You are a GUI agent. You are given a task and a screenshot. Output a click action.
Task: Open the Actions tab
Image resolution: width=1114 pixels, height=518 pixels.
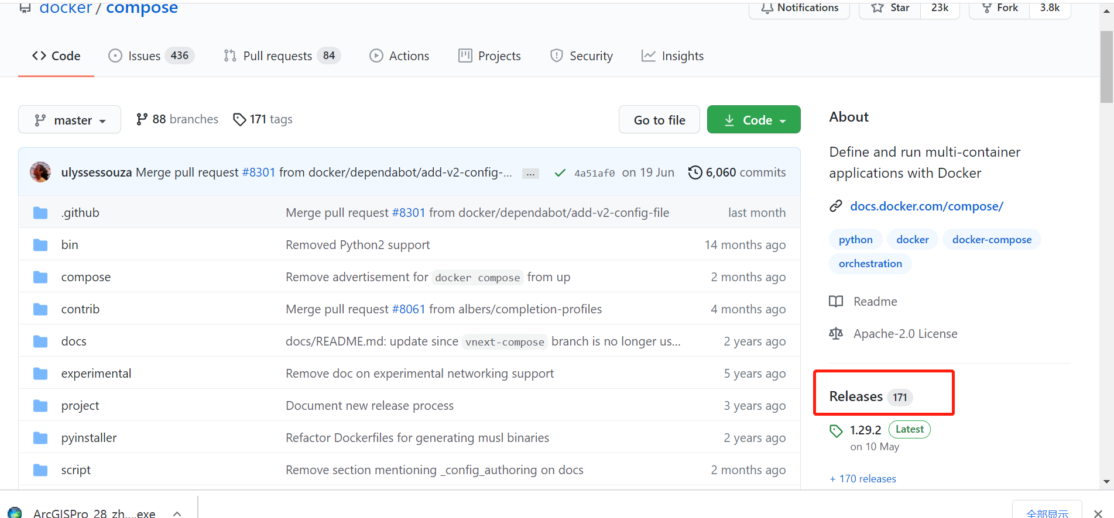[399, 56]
